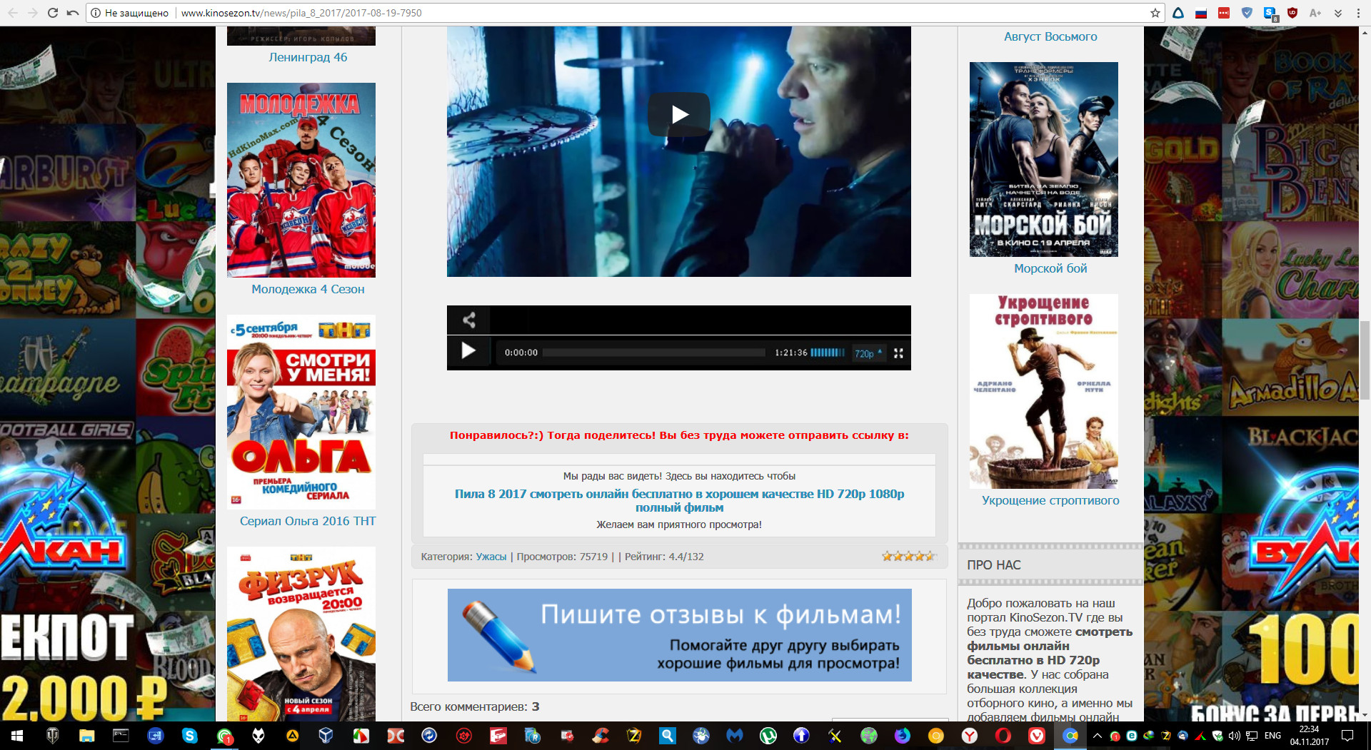Open the Ленинград 46 link
This screenshot has width=1371, height=750.
308,57
